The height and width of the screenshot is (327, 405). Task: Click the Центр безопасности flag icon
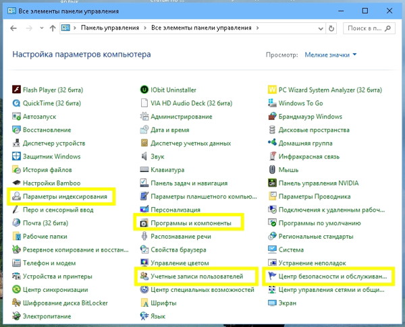(272, 276)
